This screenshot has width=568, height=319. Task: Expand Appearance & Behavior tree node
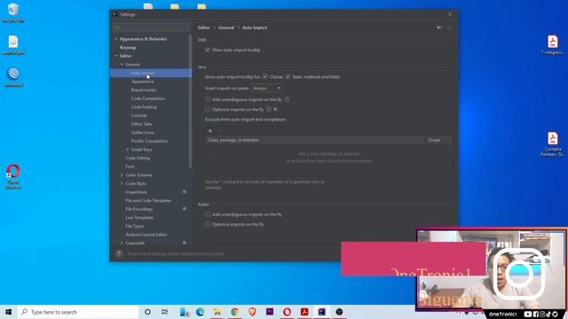click(116, 39)
